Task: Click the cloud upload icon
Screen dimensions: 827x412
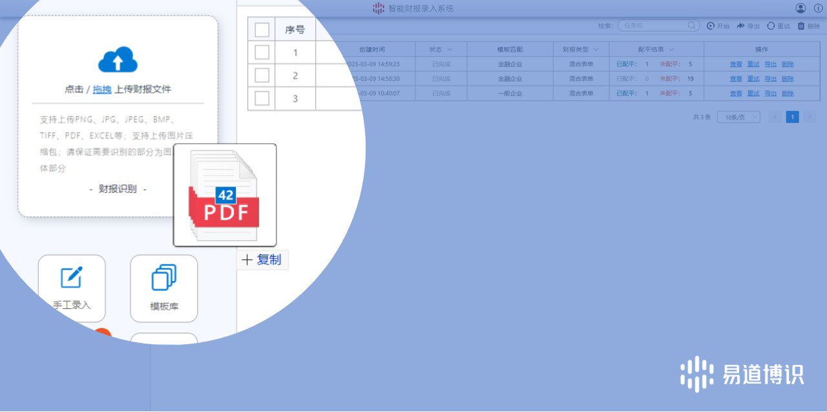Action: (118, 60)
